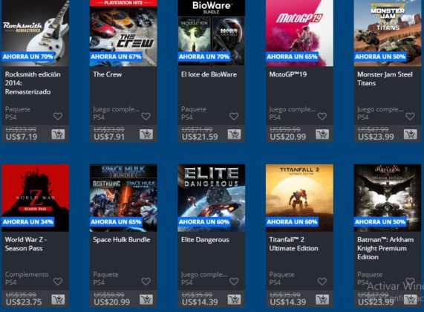This screenshot has width=424, height=312.
Task: Add MotoGP 19 to cart
Action: [322, 134]
